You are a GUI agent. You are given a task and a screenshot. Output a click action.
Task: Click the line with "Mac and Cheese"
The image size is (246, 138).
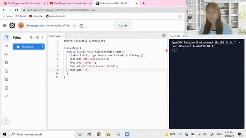[89, 59]
